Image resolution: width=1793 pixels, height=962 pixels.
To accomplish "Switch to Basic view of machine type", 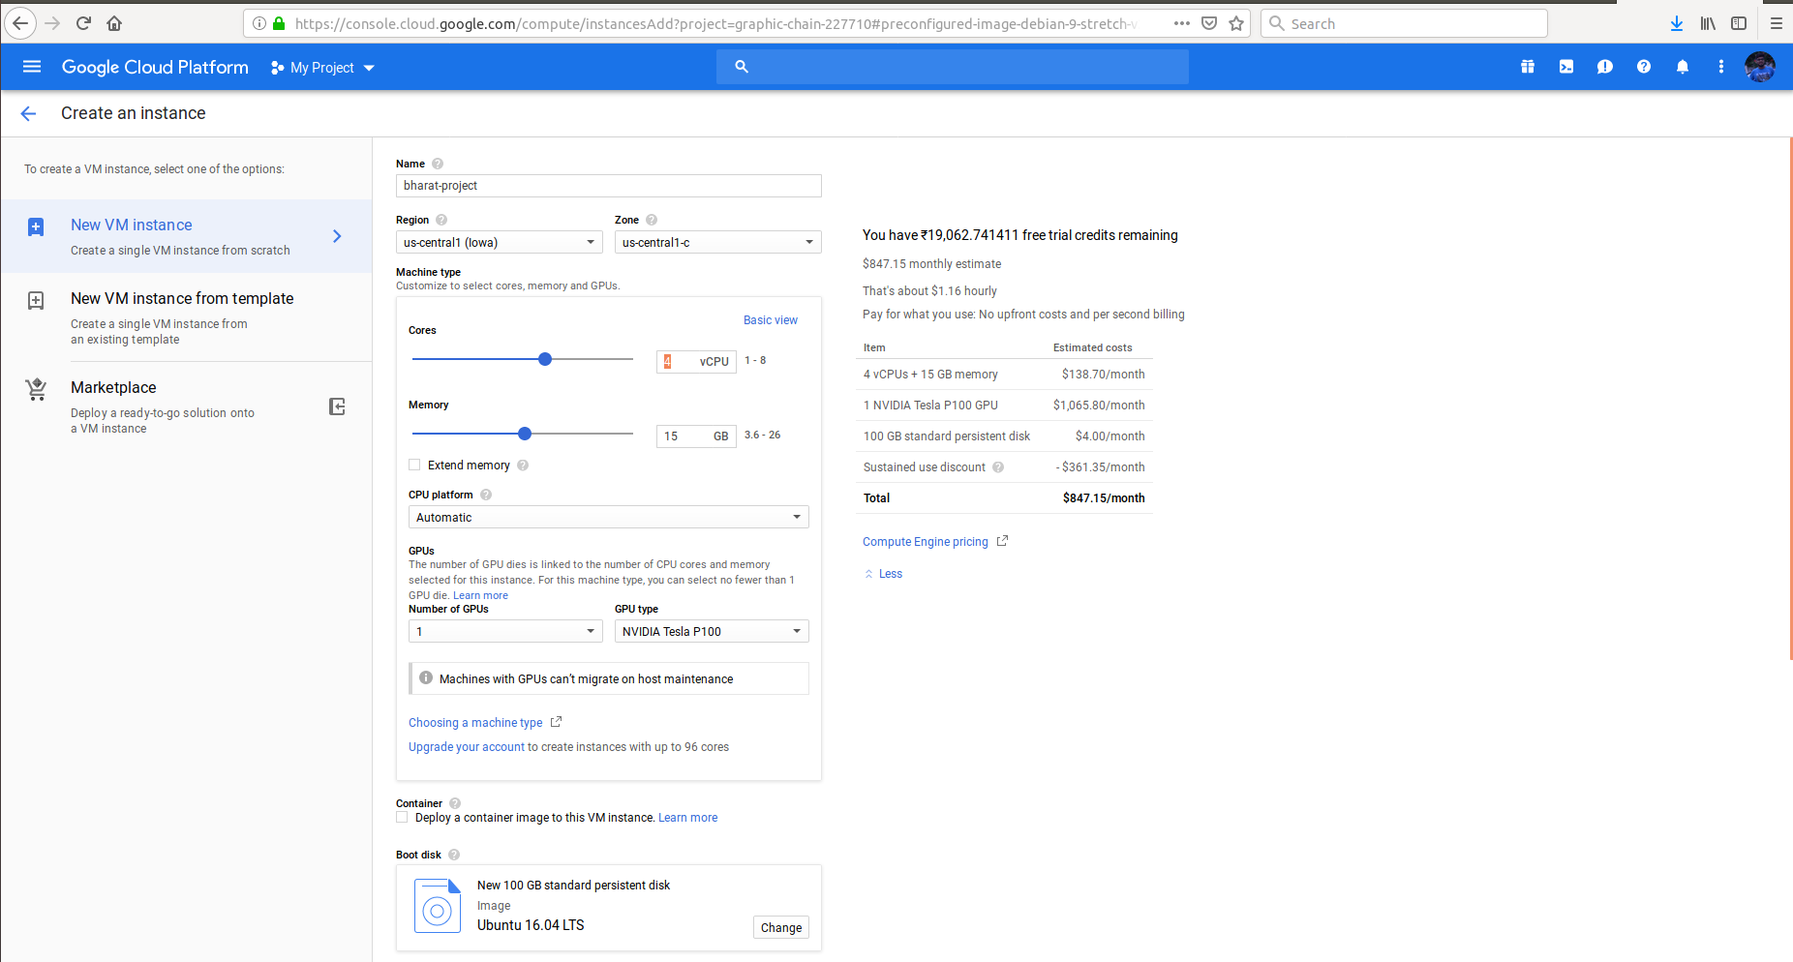I will pyautogui.click(x=771, y=320).
